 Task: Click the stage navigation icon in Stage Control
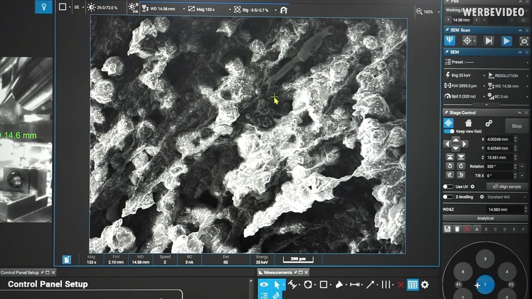pyautogui.click(x=449, y=123)
